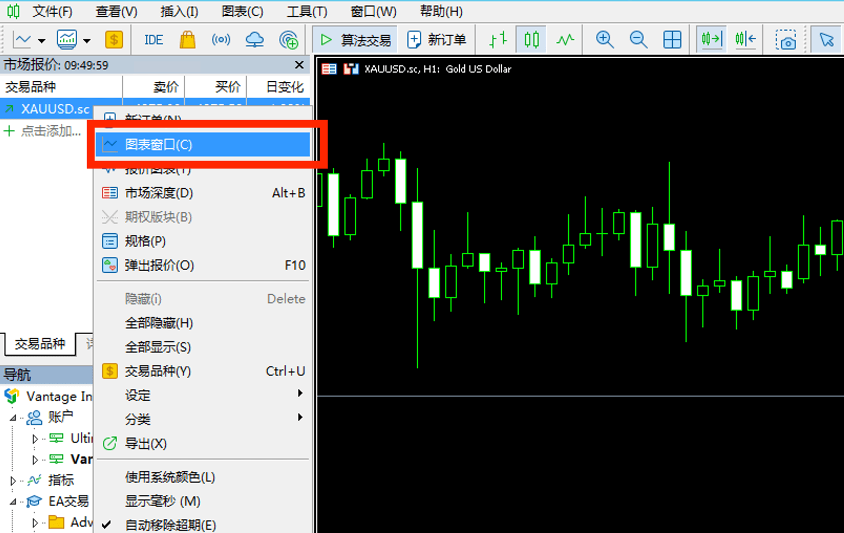Image resolution: width=844 pixels, height=533 pixels.
Task: Expand the 分类 submenu arrow
Action: [x=300, y=418]
